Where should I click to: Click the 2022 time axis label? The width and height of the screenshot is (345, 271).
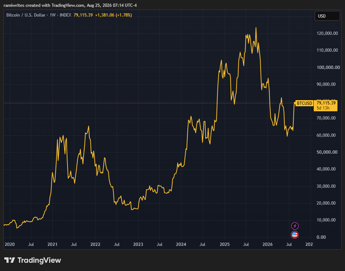[95, 244]
